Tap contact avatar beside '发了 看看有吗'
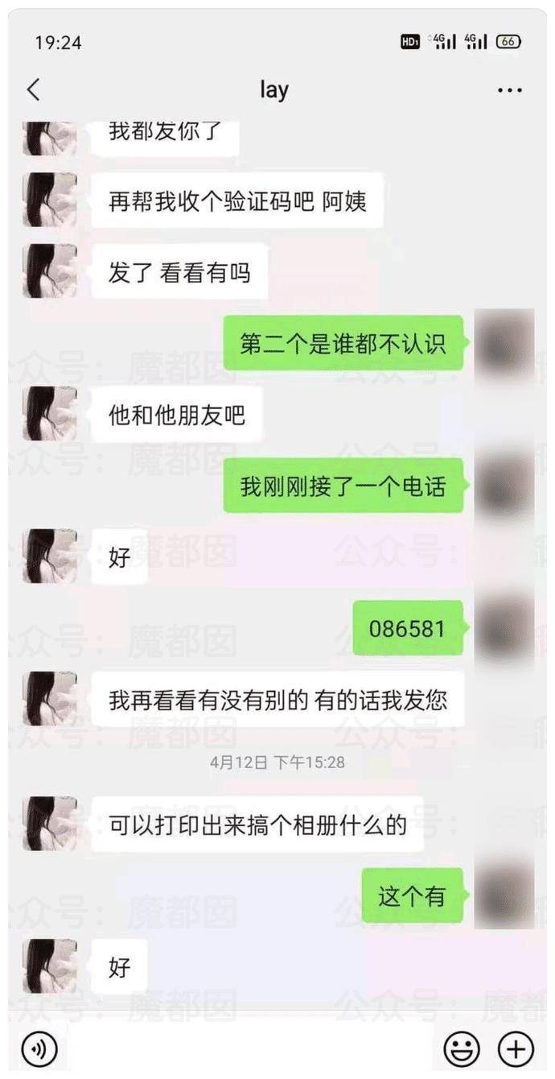Viewport: 555px width, 1079px height. point(50,271)
